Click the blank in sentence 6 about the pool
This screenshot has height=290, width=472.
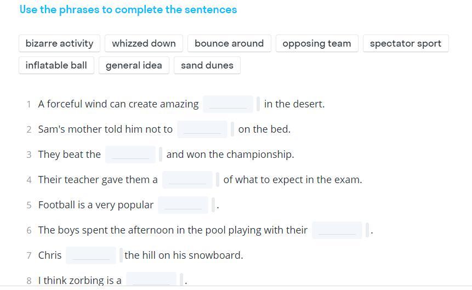pyautogui.click(x=337, y=230)
